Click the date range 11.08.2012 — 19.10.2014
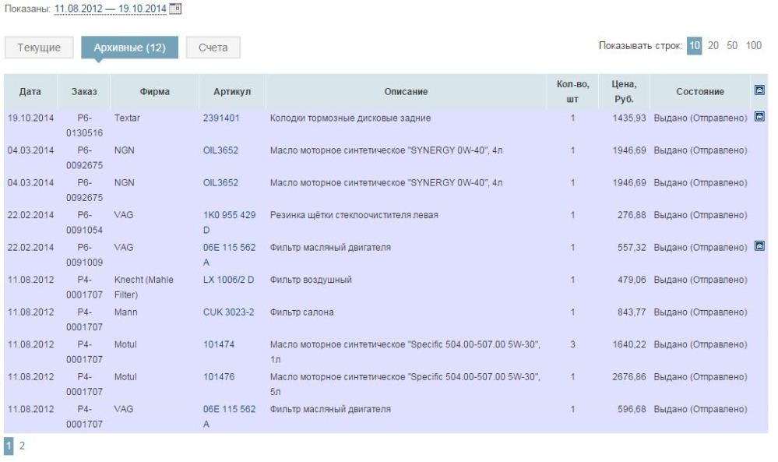The height and width of the screenshot is (462, 778). point(110,9)
